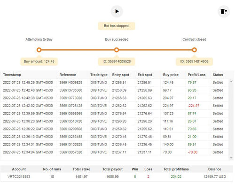235x184 pixels.
Task: Select reference 356913785588 in the table
Action: point(71,90)
